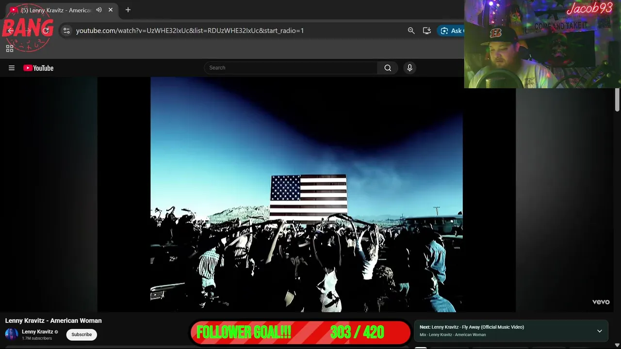Click the scrollbar down arrow
The width and height of the screenshot is (621, 349).
pyautogui.click(x=617, y=345)
